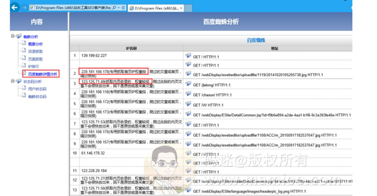377x196 pixels.
Task: Select the IP cell 61.146.178.32
Action: pos(131,153)
